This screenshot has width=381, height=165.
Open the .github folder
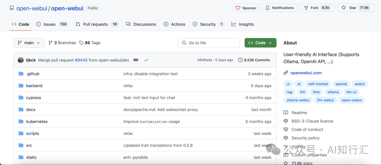[32, 74]
